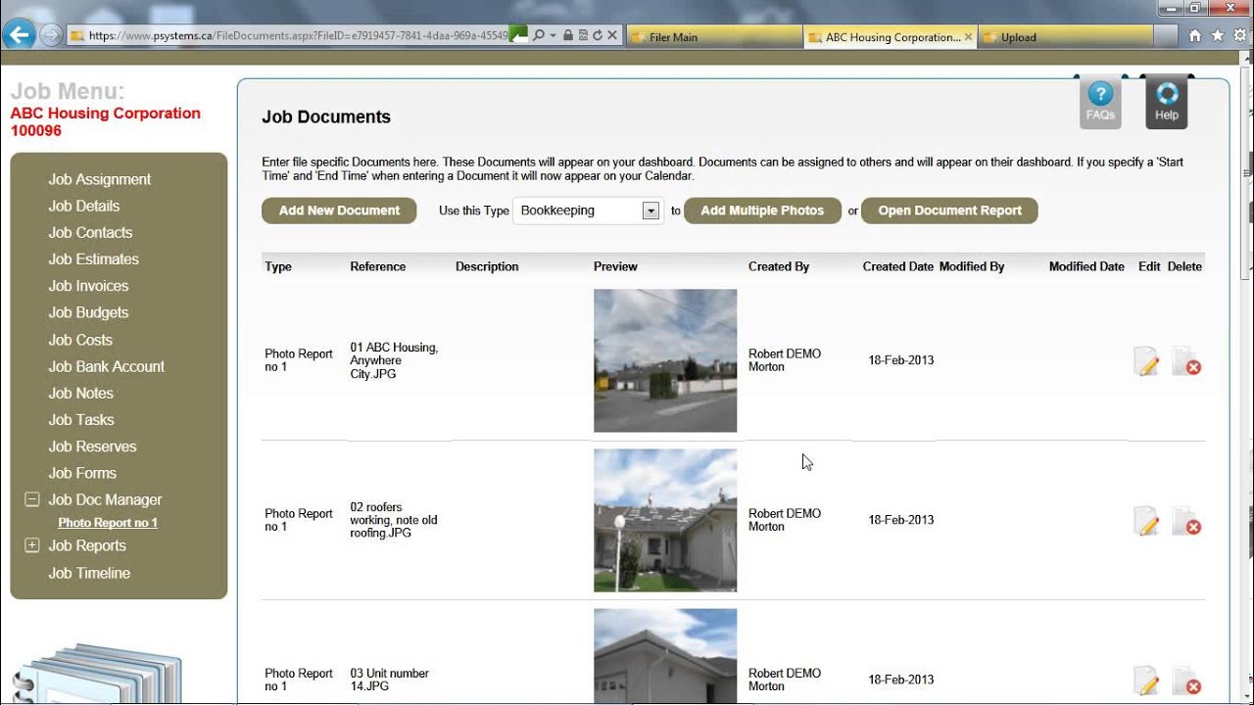Open Job Details menu item

point(84,206)
